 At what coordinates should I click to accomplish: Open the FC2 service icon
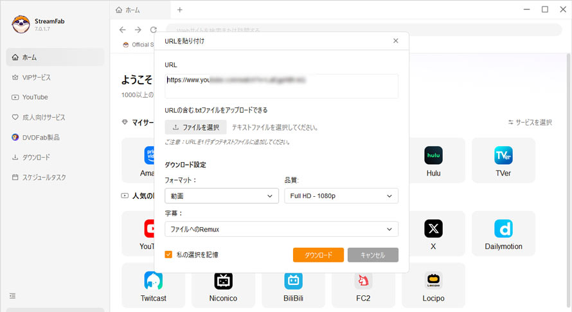[363, 280]
